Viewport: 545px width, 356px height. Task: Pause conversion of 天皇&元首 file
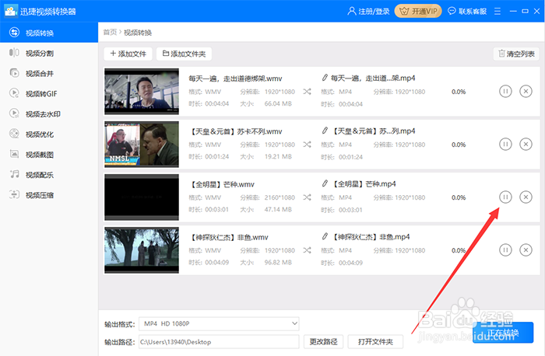coord(505,145)
